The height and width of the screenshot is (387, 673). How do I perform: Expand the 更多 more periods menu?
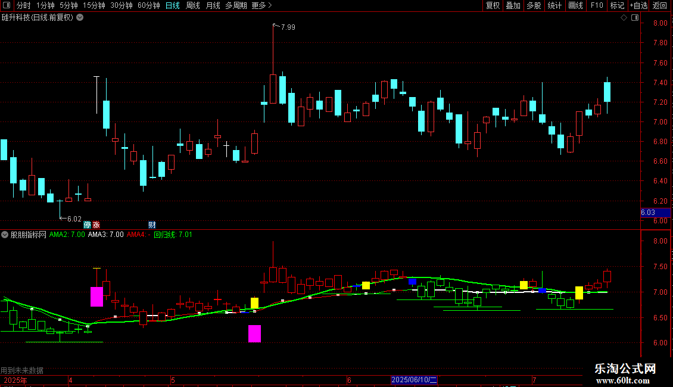(x=262, y=5)
